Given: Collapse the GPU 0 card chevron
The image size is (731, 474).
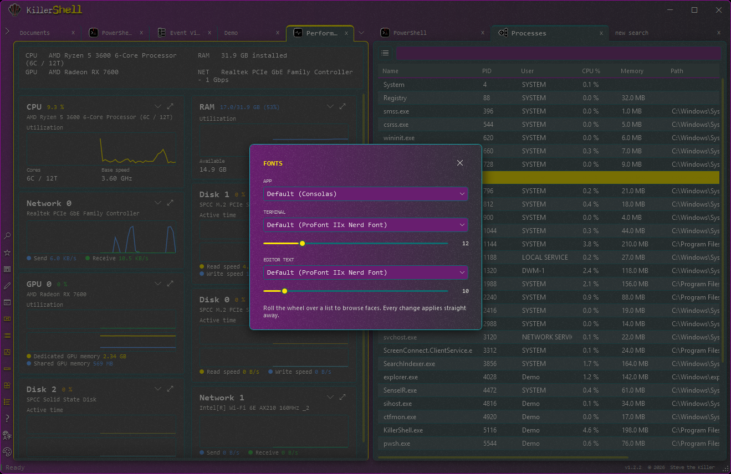Looking at the screenshot, I should [158, 284].
